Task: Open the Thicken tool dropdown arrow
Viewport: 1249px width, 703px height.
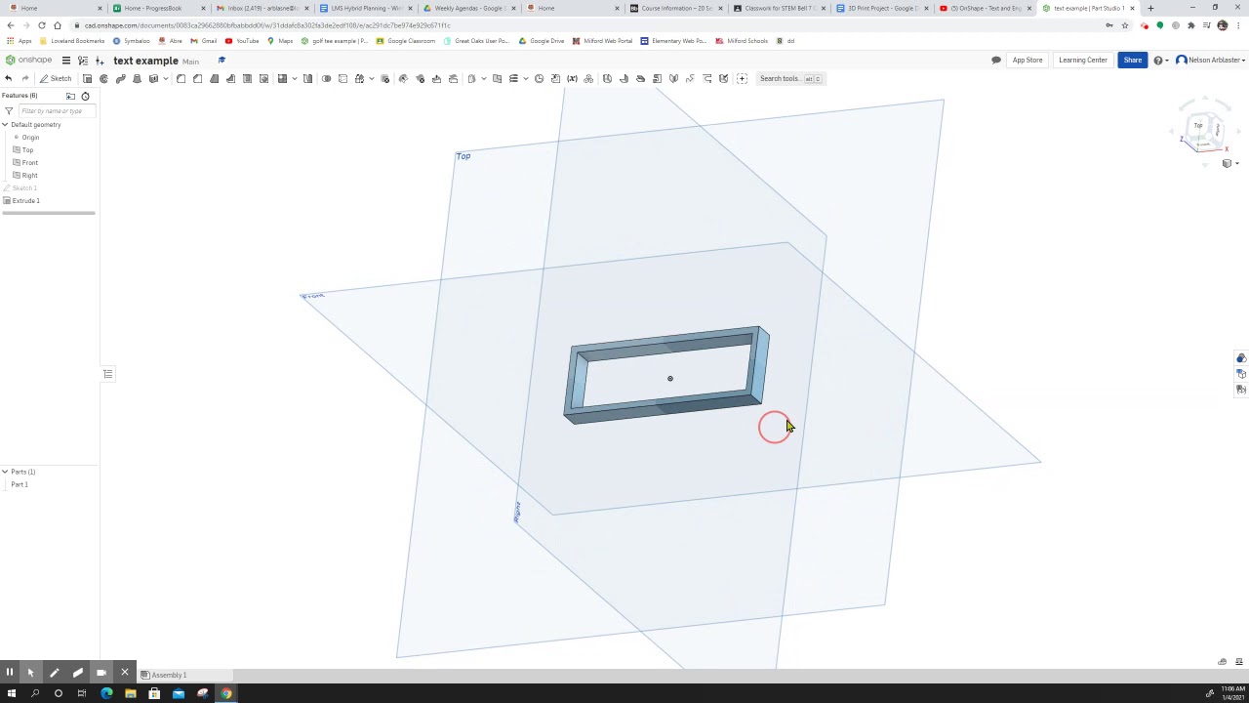Action: click(166, 78)
